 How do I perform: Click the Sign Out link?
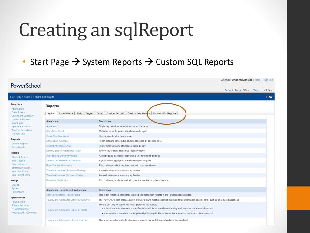pos(268,80)
